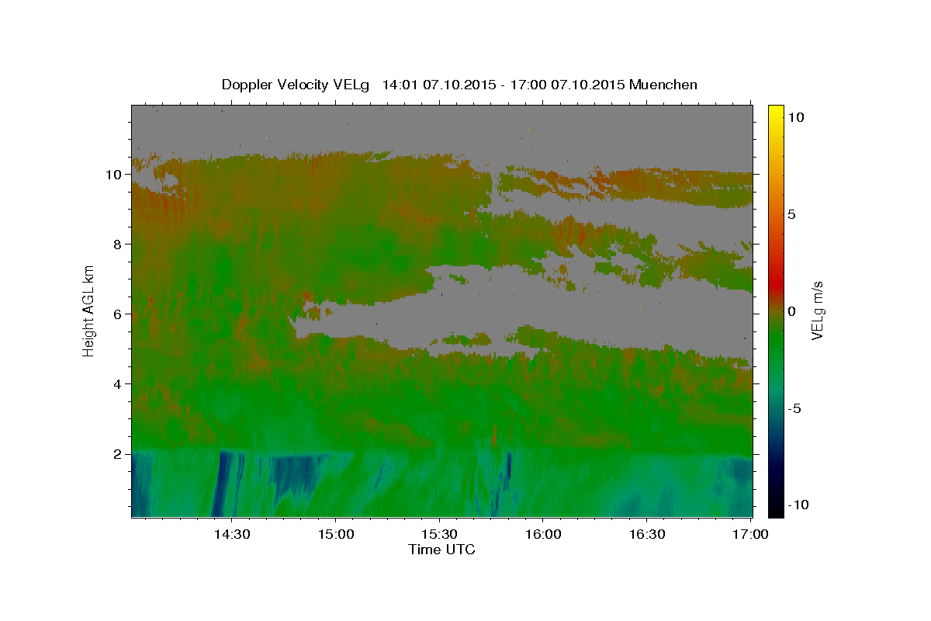The width and height of the screenshot is (931, 621).
Task: Click the 'VELg m/s' colorbar label
Action: tap(817, 310)
